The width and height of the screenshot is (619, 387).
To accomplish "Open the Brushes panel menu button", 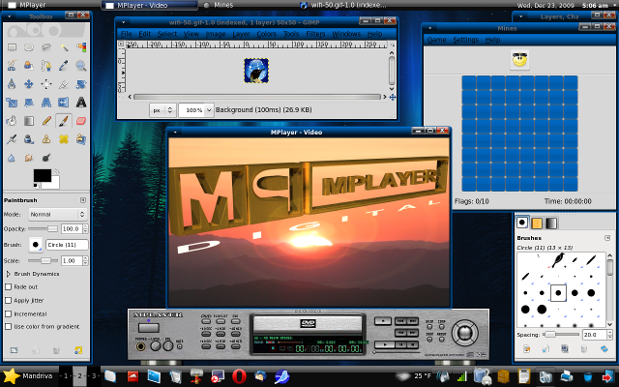I will 607,238.
